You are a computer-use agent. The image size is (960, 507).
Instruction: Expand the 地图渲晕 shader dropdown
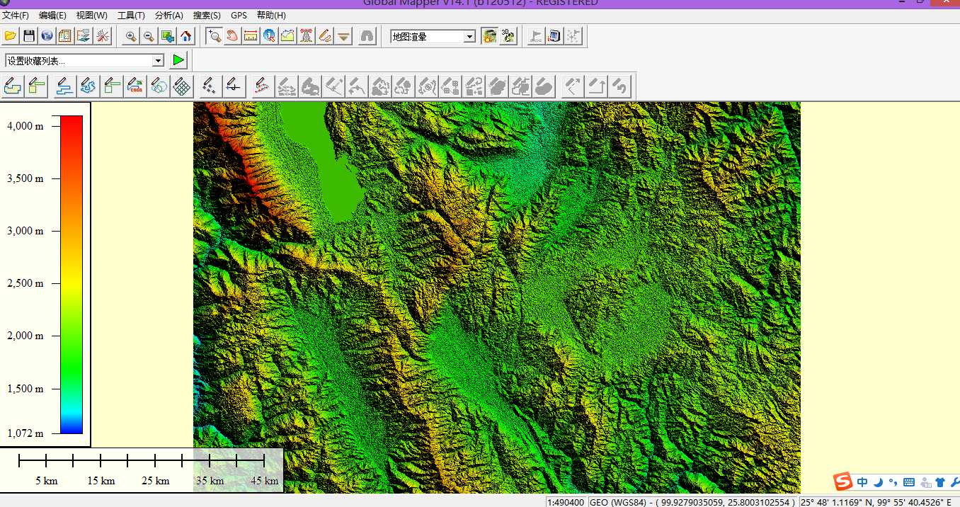(x=469, y=37)
